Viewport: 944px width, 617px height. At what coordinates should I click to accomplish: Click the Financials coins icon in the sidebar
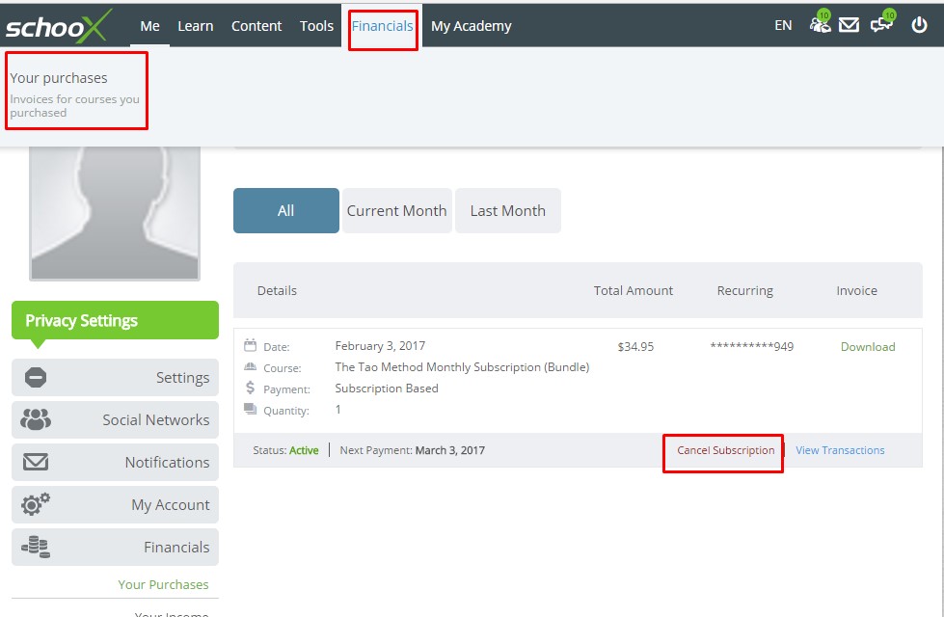(36, 547)
